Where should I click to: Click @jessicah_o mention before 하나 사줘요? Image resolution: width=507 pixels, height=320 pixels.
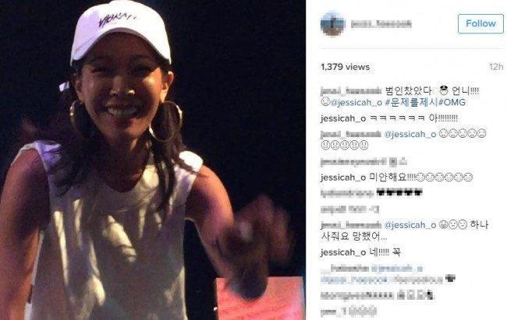tap(410, 225)
